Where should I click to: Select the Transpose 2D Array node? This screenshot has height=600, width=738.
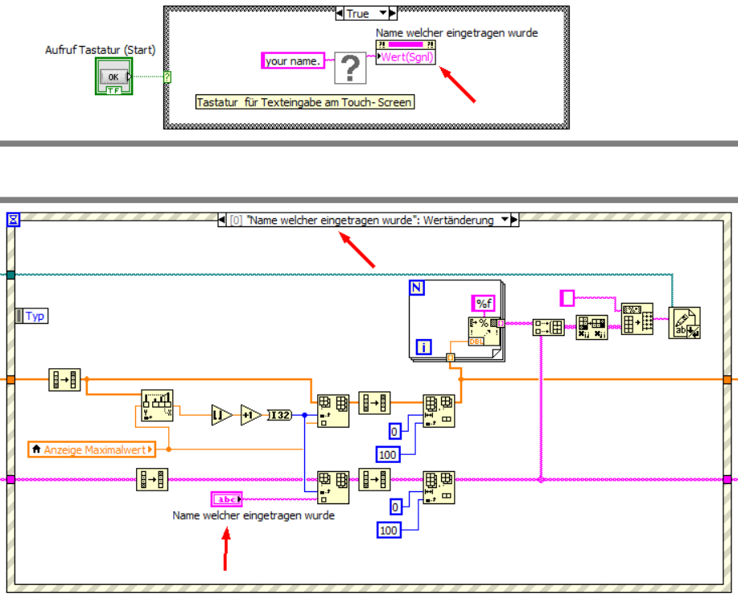592,327
